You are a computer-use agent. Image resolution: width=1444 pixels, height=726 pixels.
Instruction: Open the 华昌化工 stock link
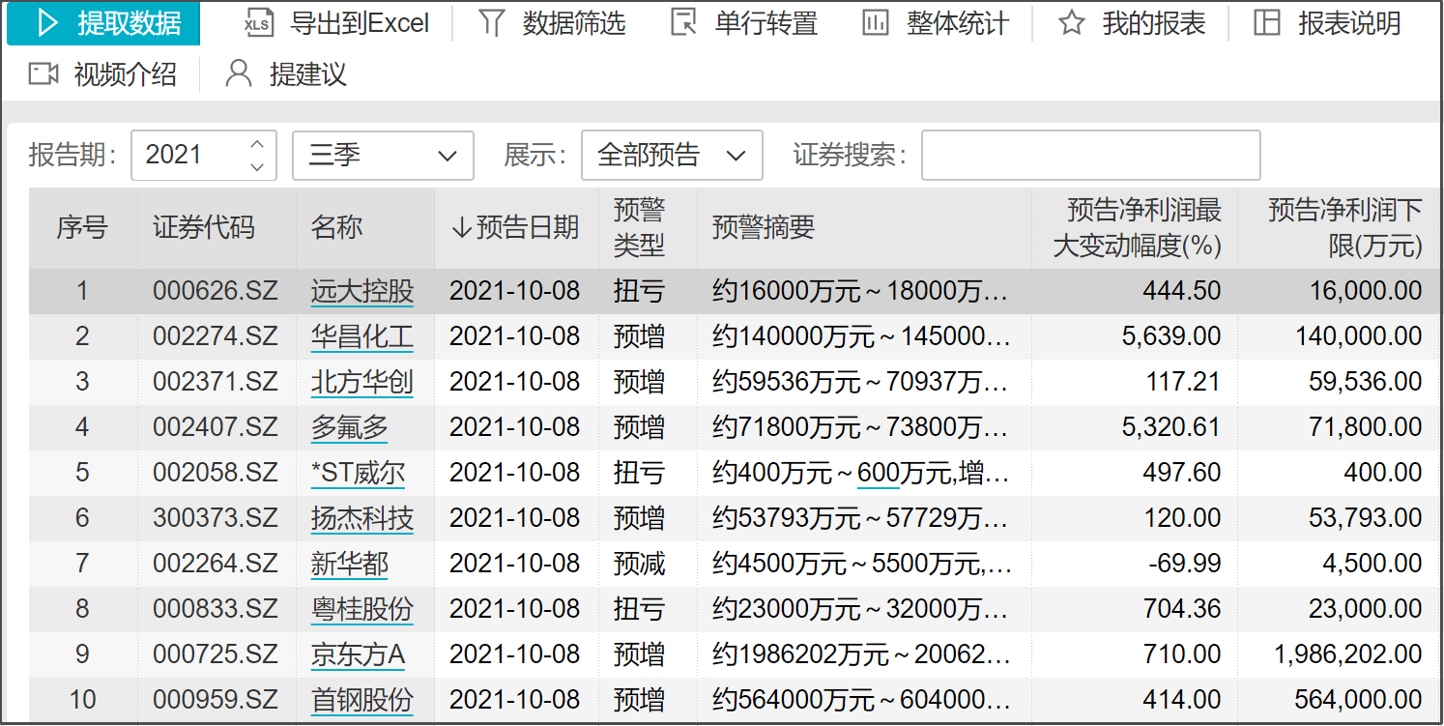tap(362, 336)
